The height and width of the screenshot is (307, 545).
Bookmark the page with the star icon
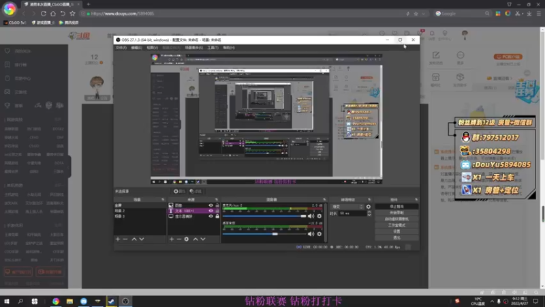point(72,14)
